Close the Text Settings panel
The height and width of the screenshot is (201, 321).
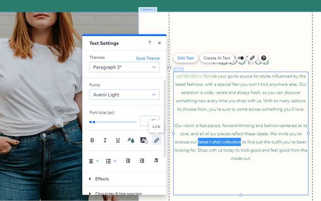pyautogui.click(x=159, y=43)
